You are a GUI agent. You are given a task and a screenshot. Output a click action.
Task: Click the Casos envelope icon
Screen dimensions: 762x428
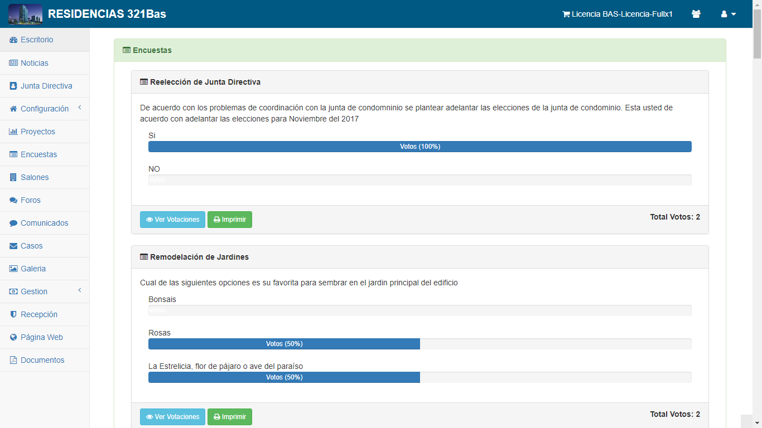(13, 246)
